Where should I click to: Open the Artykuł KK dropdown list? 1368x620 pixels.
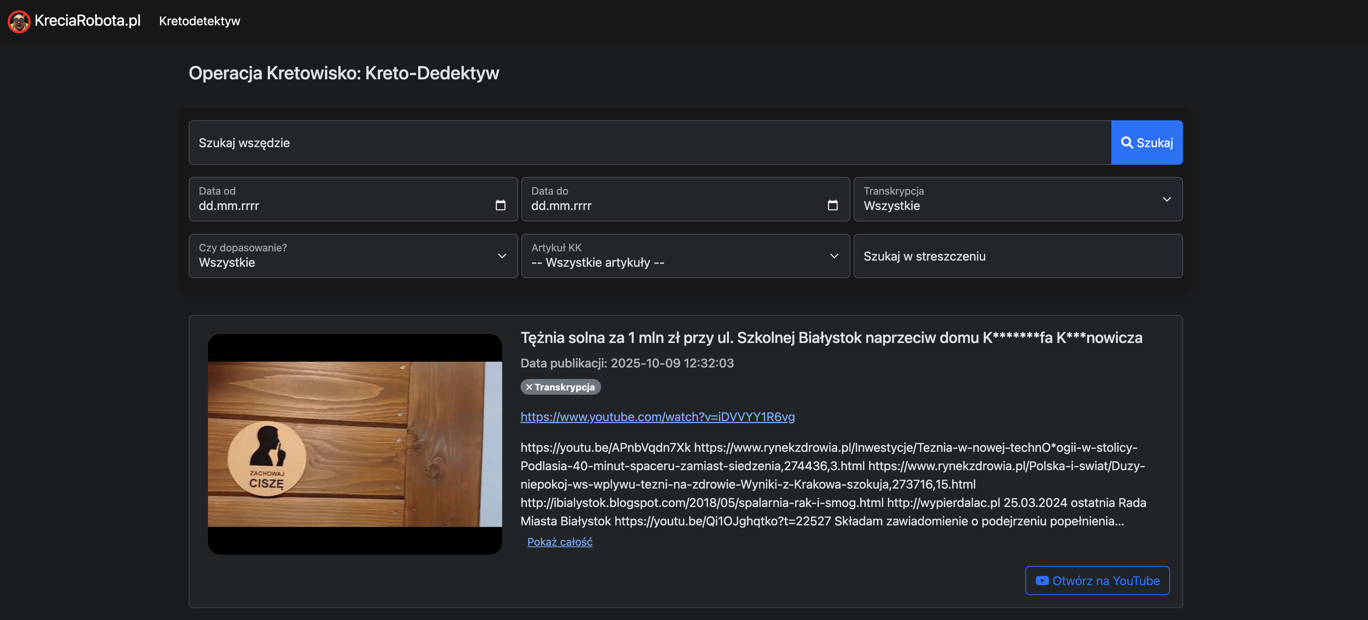(834, 256)
